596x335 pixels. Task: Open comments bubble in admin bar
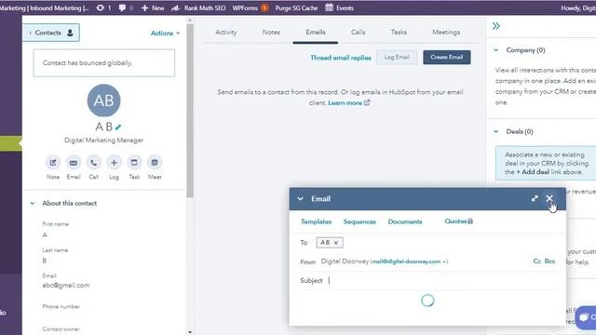[126, 7]
